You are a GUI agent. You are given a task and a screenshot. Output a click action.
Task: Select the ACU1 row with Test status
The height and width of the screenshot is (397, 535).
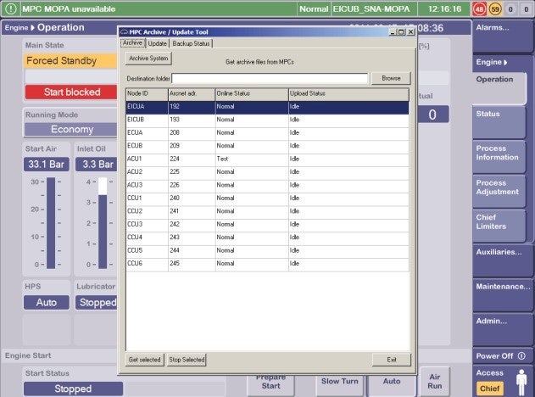[267, 159]
